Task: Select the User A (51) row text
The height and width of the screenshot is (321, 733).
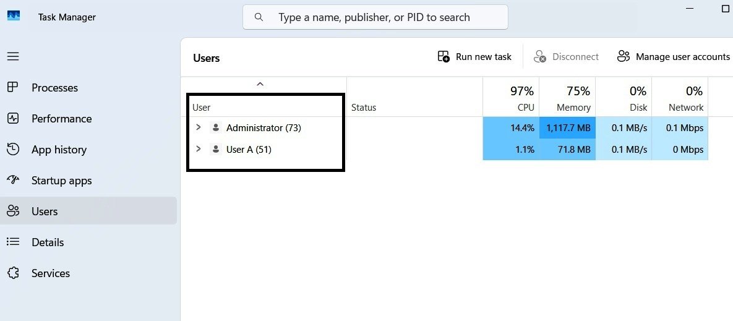Action: [249, 150]
